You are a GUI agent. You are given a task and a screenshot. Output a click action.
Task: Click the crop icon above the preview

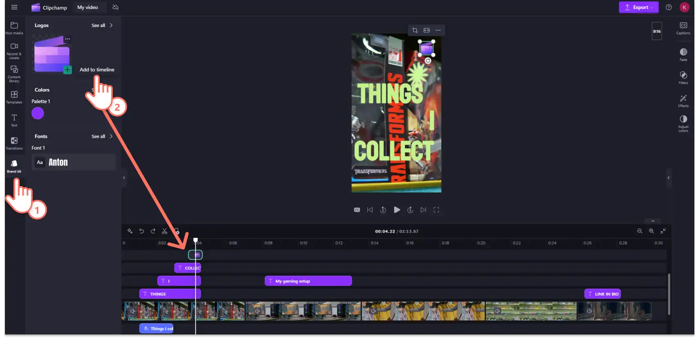coord(415,30)
